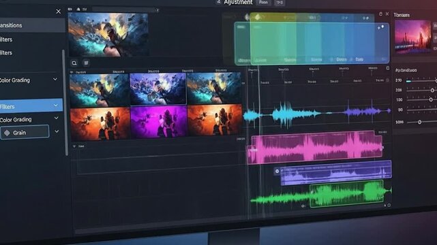Select the purple audio waveform clip
Image resolution: width=437 pixels, height=245 pixels.
336,173
